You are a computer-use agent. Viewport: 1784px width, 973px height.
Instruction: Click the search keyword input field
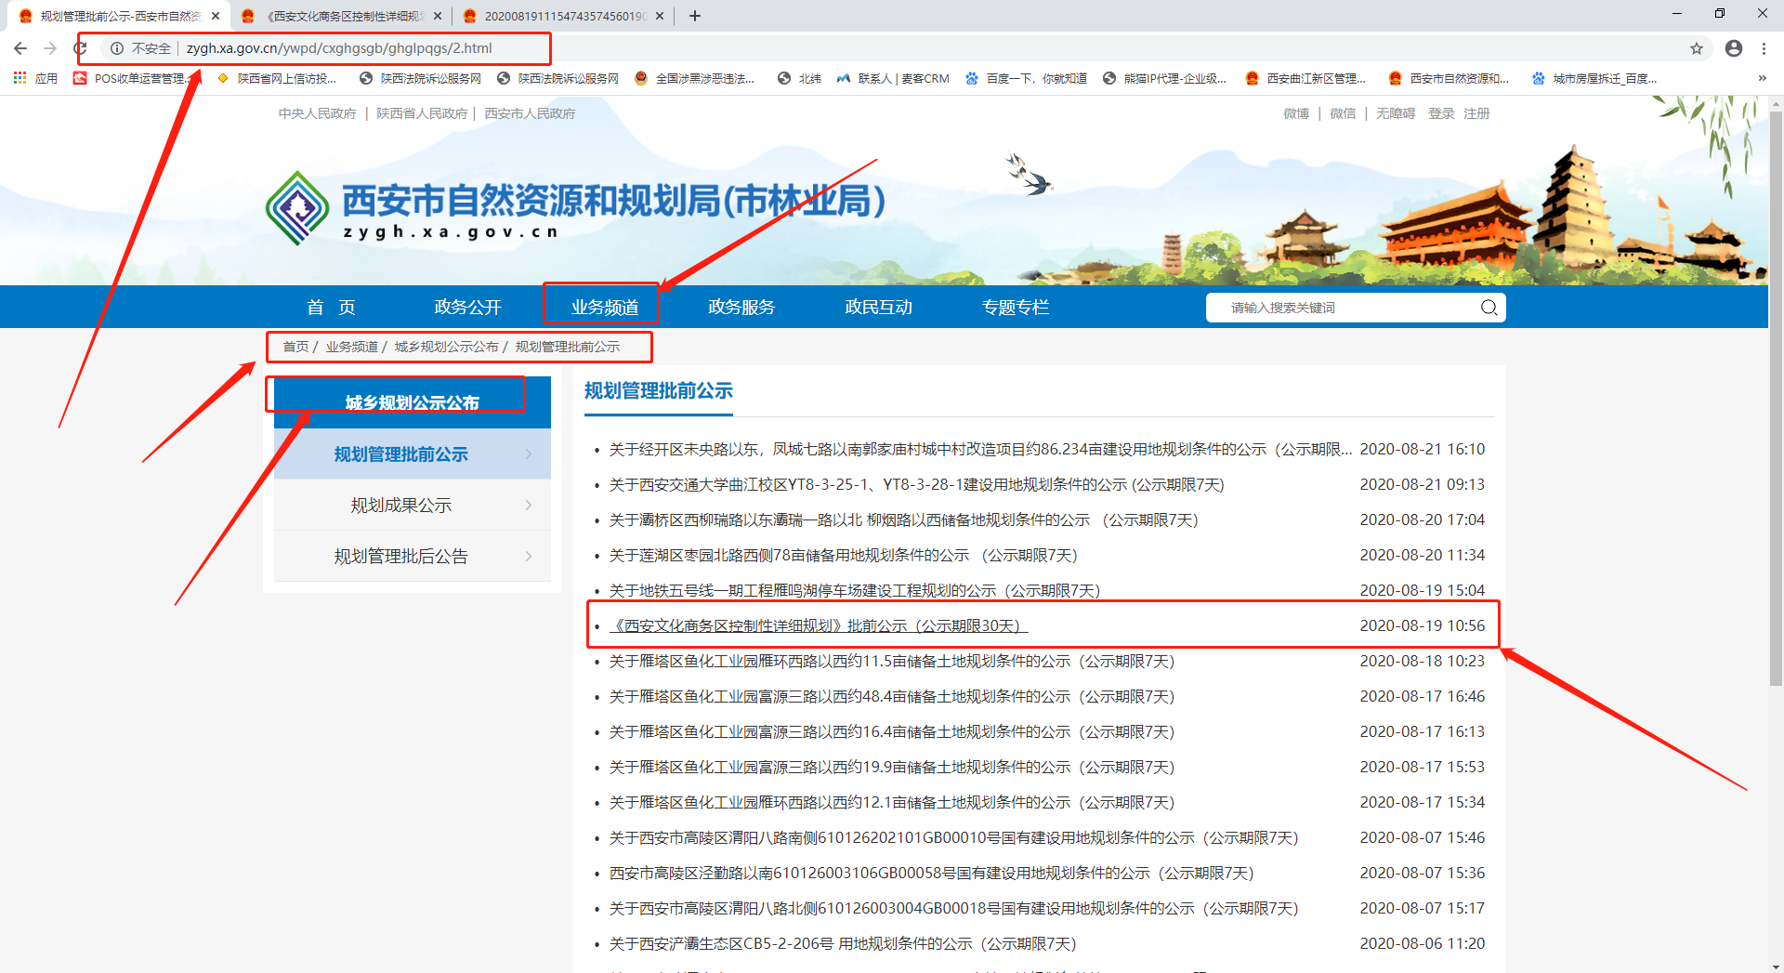1347,308
